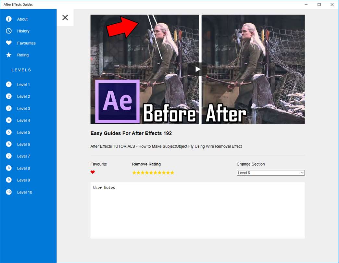Click the guide title 'Easy Guides For After Effects 192'

point(131,133)
